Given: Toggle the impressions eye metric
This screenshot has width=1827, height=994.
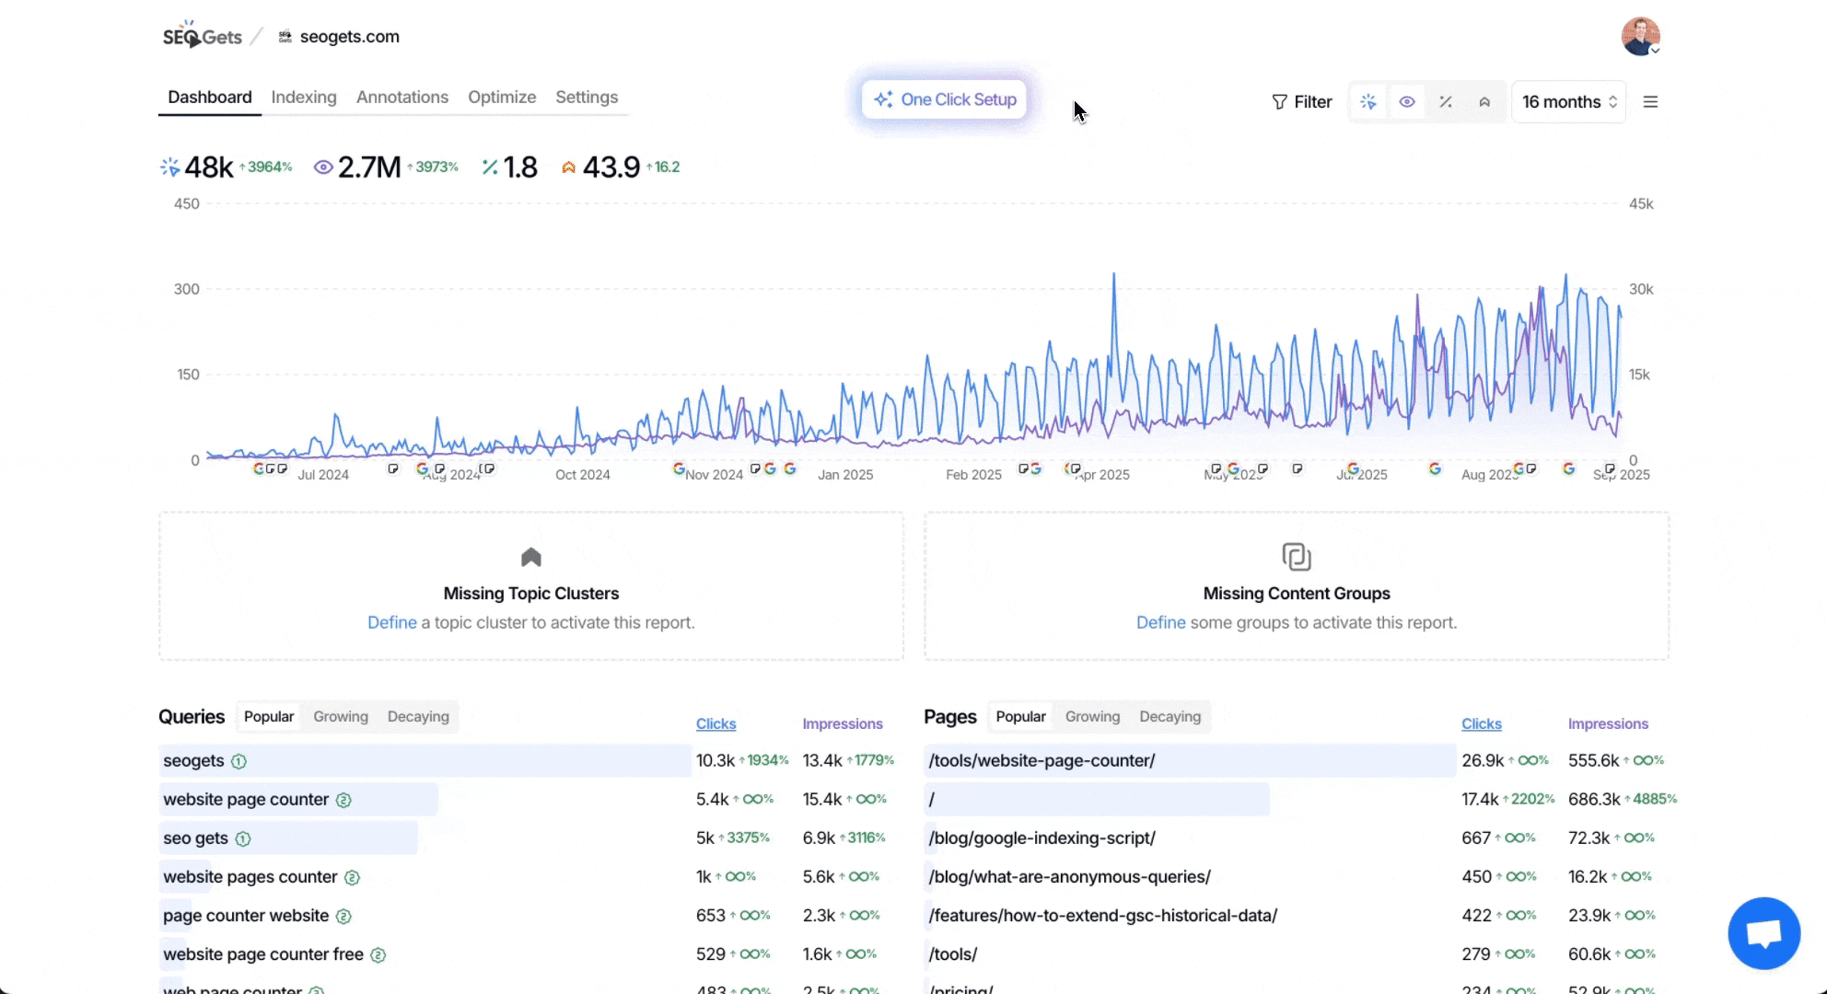Looking at the screenshot, I should (1407, 102).
